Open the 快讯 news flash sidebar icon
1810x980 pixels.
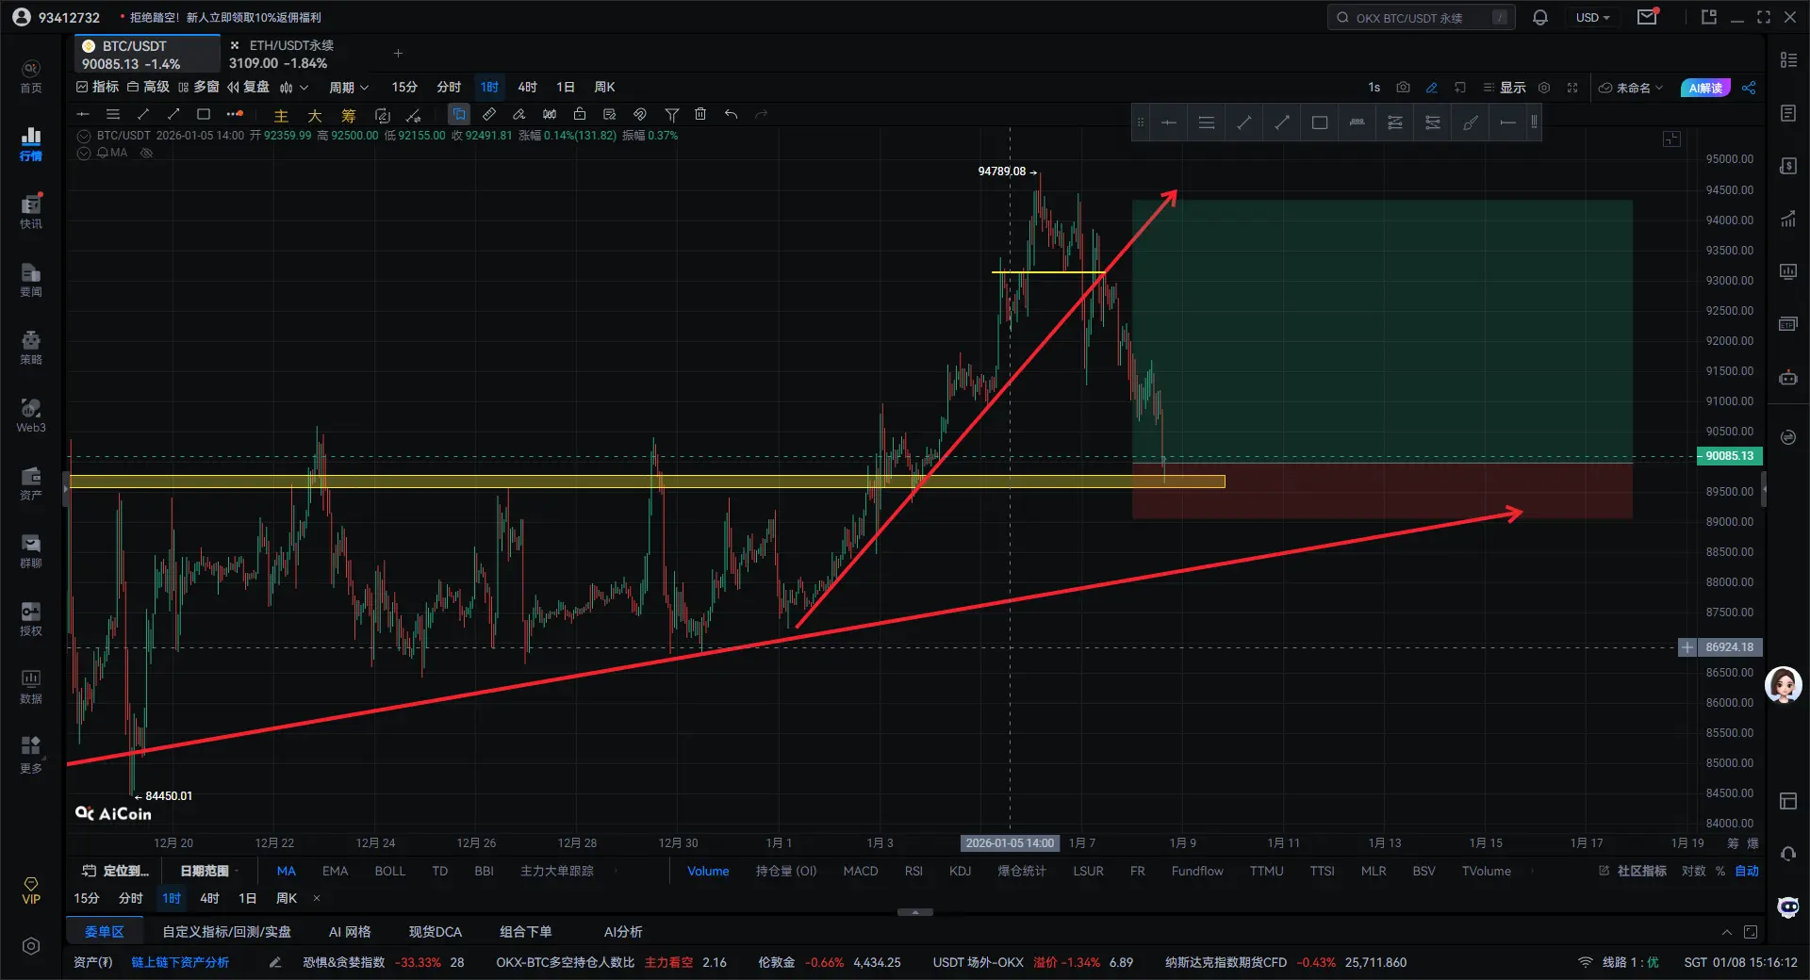31,212
